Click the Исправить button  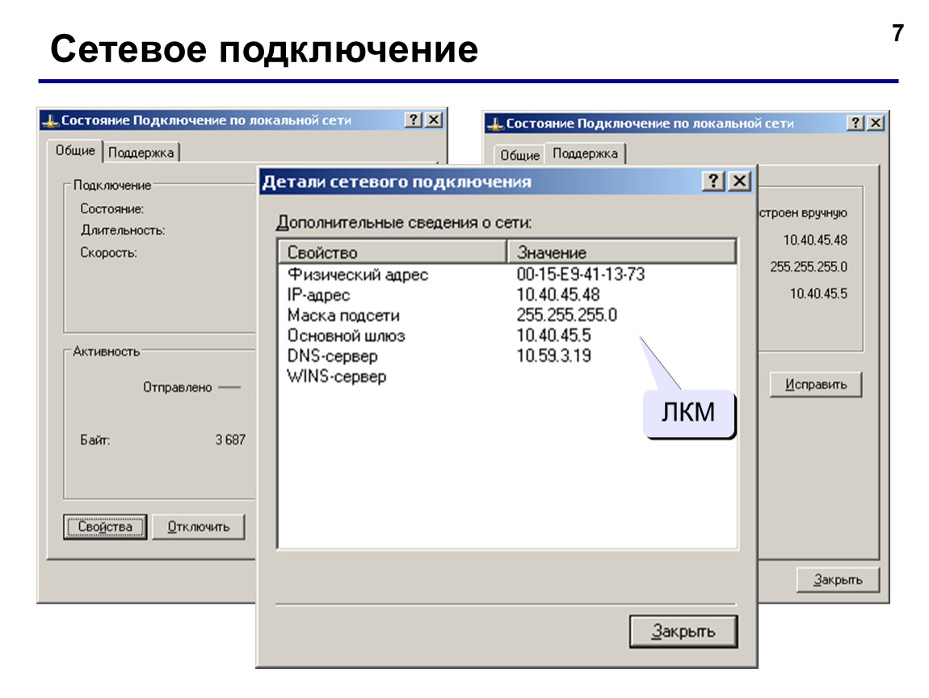click(x=816, y=385)
